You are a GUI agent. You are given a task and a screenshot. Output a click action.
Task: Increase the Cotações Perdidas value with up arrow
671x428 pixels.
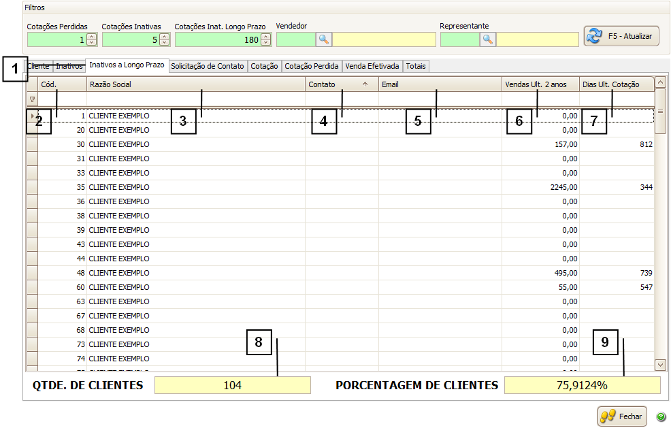(92, 36)
